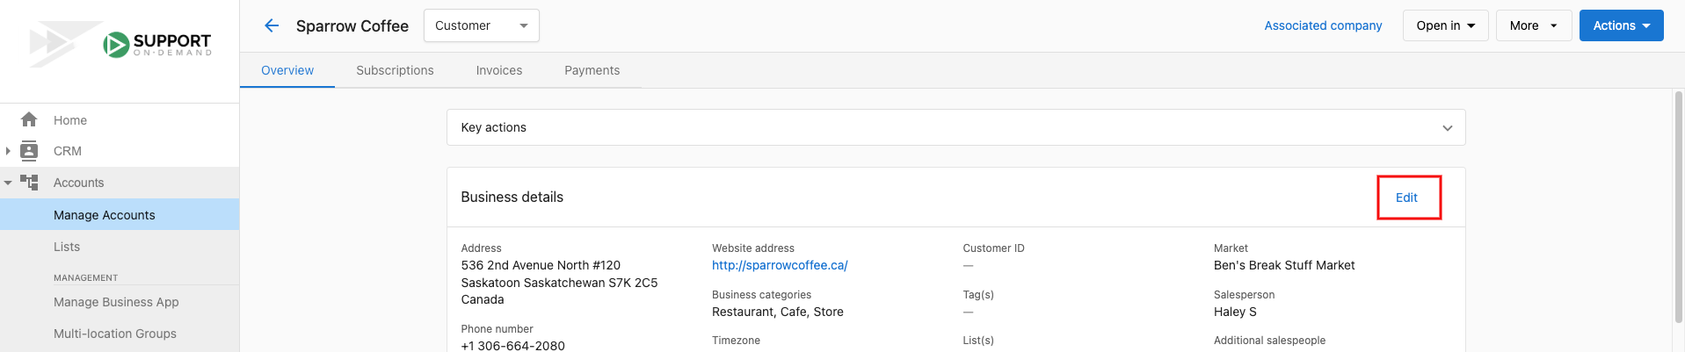
Task: Click the Business details heading
Action: click(x=512, y=198)
